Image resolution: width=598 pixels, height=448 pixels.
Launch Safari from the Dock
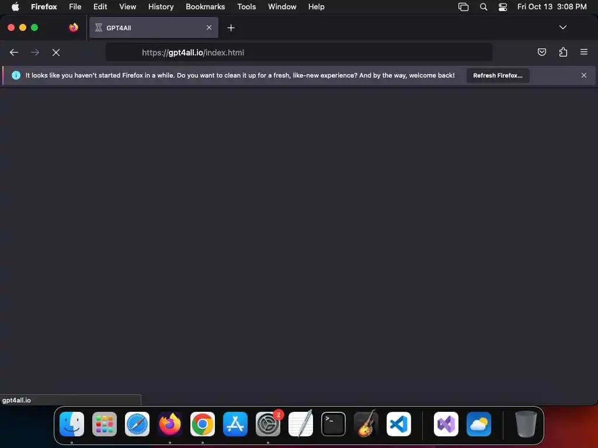tap(137, 423)
